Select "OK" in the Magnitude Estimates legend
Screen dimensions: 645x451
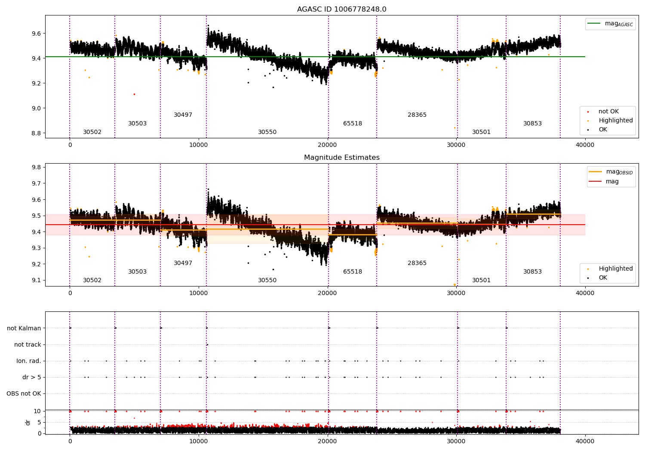pyautogui.click(x=603, y=278)
